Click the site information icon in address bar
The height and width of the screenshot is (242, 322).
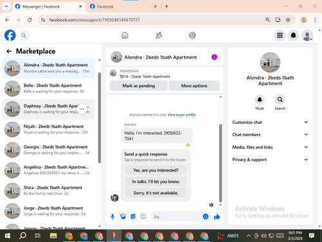point(43,20)
